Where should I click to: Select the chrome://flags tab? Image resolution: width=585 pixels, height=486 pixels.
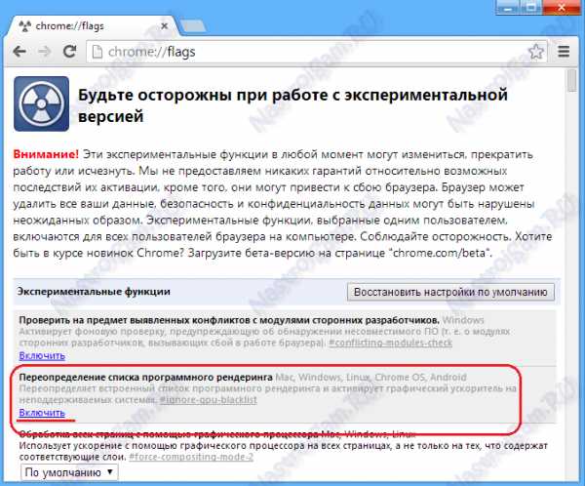tap(92, 26)
